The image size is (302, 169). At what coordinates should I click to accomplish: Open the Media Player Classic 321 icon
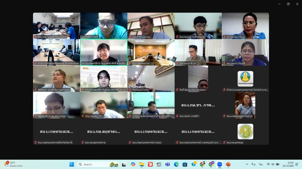(159, 164)
